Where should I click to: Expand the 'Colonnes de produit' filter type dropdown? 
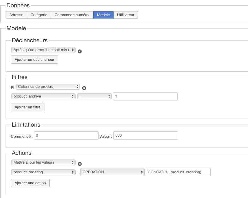(48, 86)
